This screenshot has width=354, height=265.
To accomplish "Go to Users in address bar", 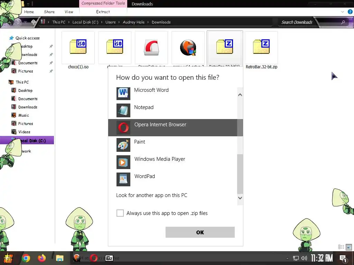I will click(x=110, y=22).
